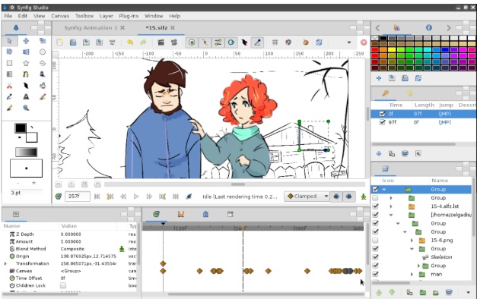Click the New file toolbar icon
The height and width of the screenshot is (299, 480).
click(59, 42)
